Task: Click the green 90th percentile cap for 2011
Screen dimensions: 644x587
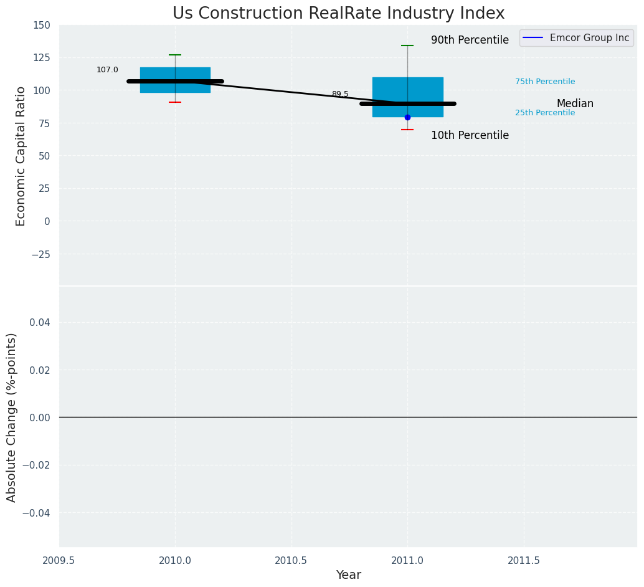Action: [x=407, y=45]
